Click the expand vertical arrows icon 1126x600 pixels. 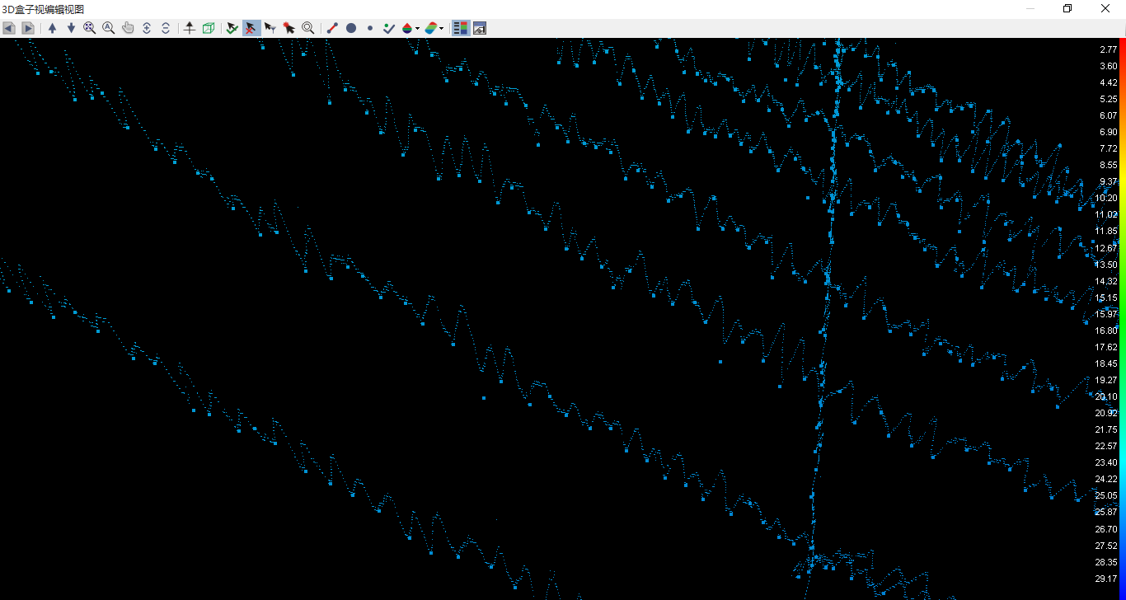click(x=147, y=28)
